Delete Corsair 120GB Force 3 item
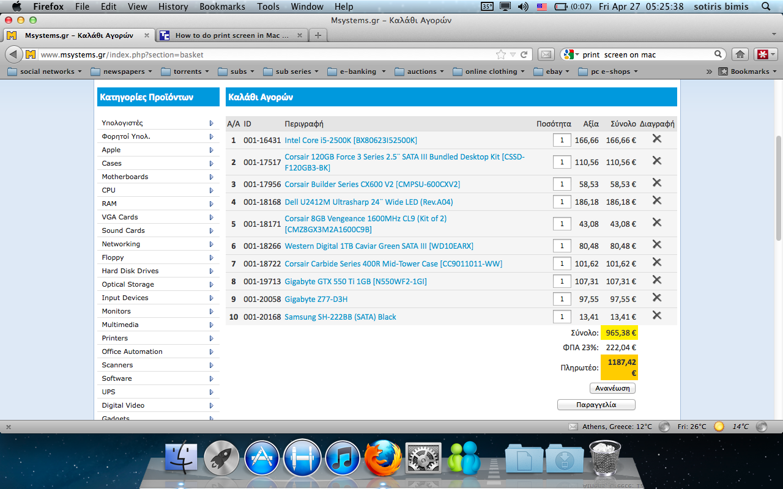 [x=656, y=161]
